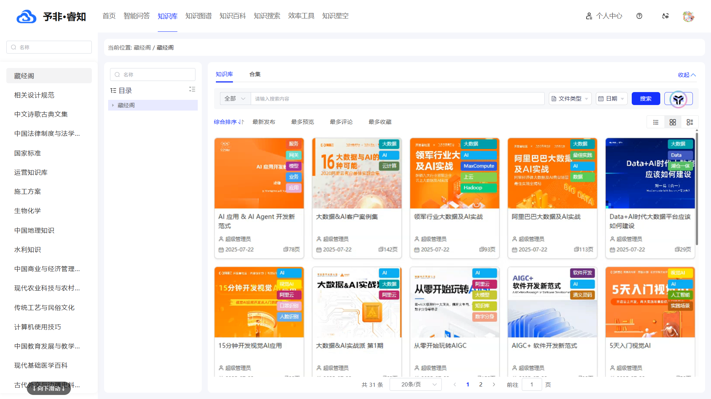
Task: Click the AI assistant icon beside search button
Action: pyautogui.click(x=678, y=99)
